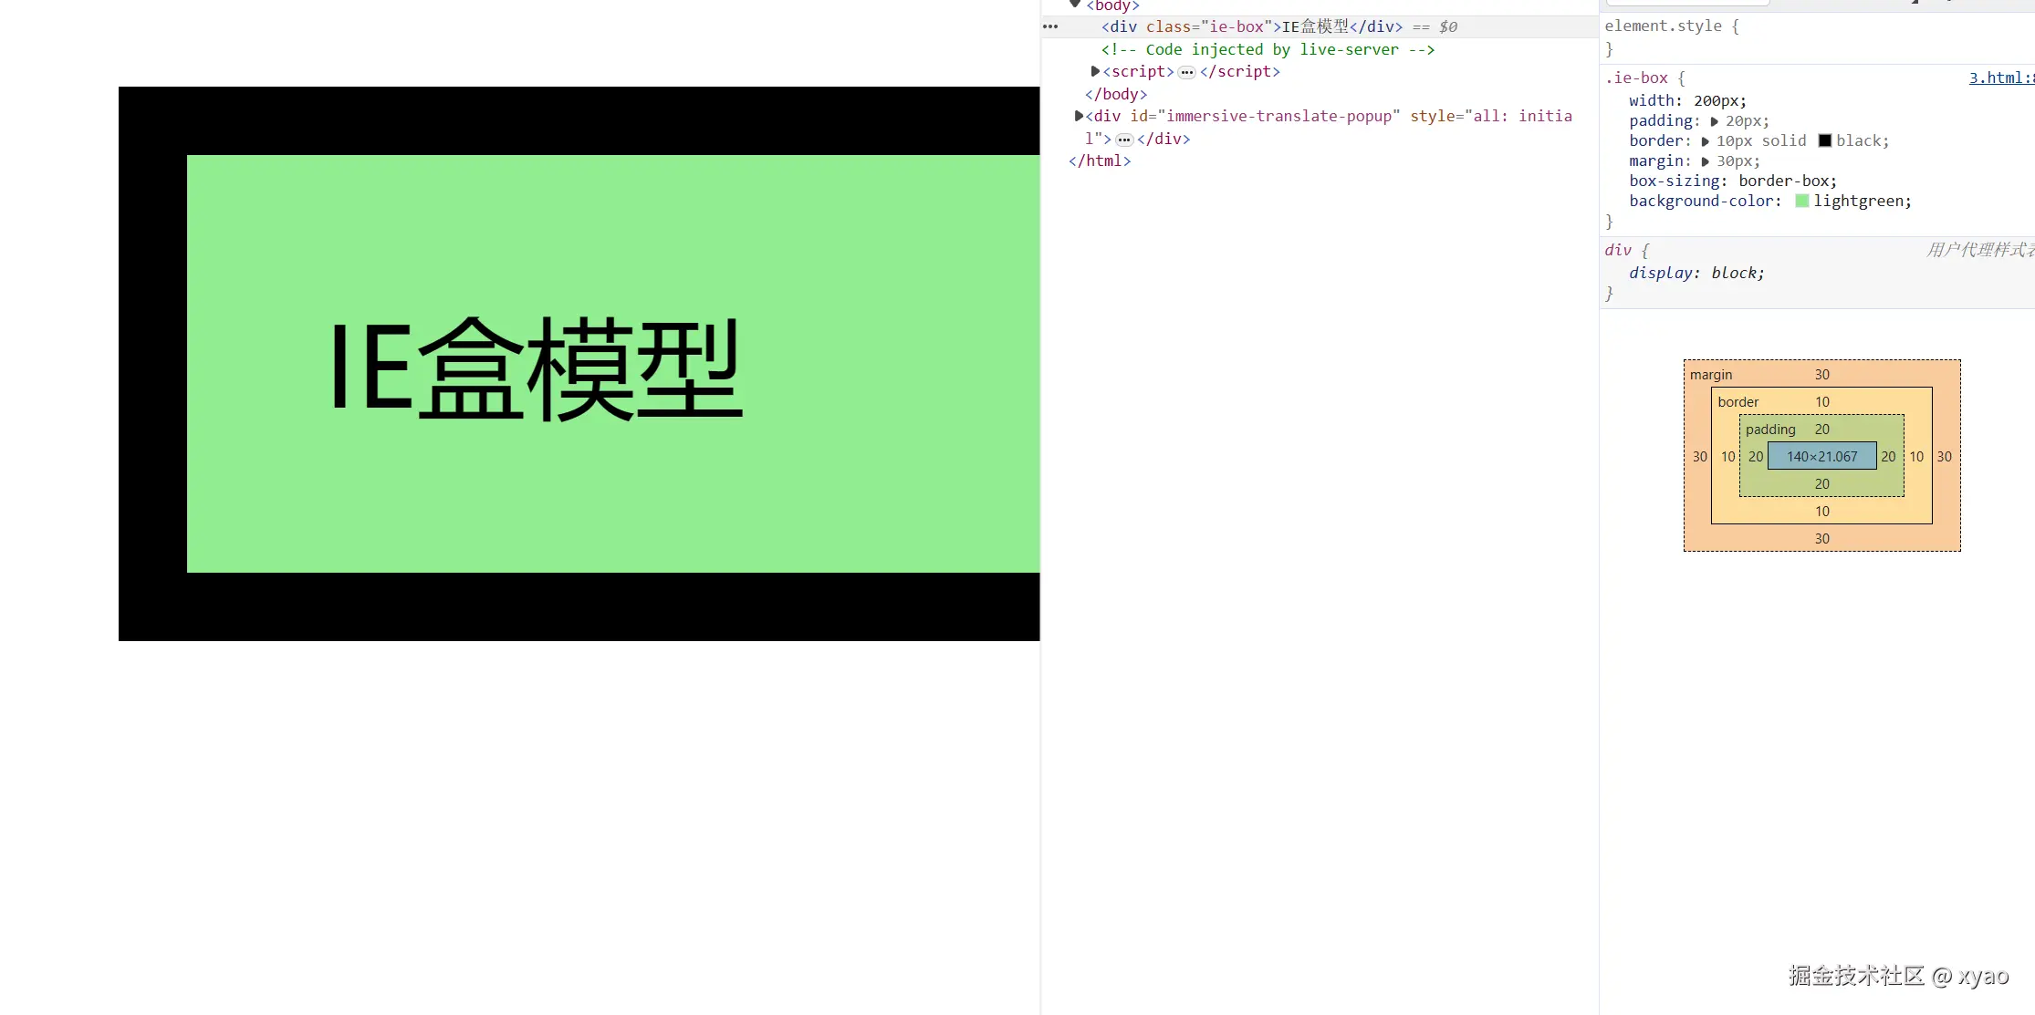
Task: Select the ie-box div element row
Action: (1278, 26)
